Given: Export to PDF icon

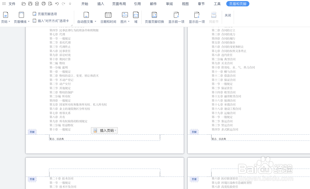Looking at the screenshot, I should (x=37, y=3).
